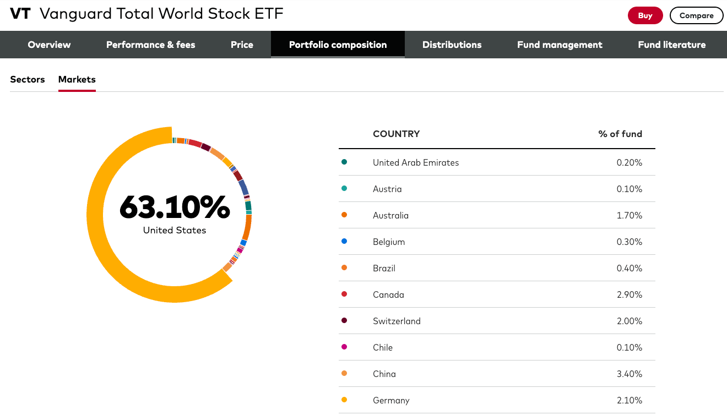Screen dimensions: 727x415
Task: Click the Canada red legend dot
Action: point(344,294)
